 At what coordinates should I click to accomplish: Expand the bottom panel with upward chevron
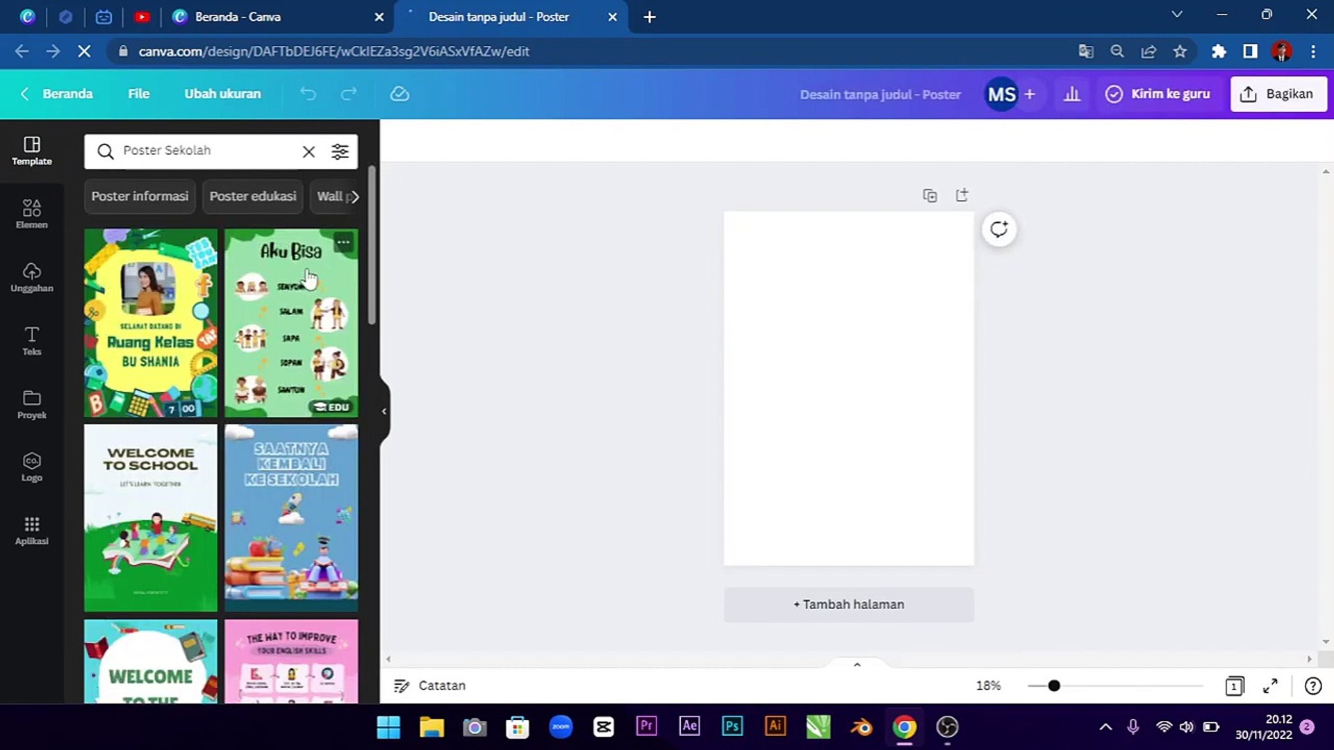click(x=856, y=664)
